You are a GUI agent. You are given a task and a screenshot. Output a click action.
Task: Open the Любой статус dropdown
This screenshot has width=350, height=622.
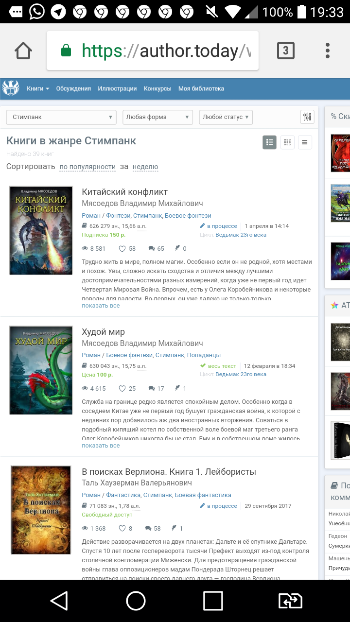click(x=226, y=117)
